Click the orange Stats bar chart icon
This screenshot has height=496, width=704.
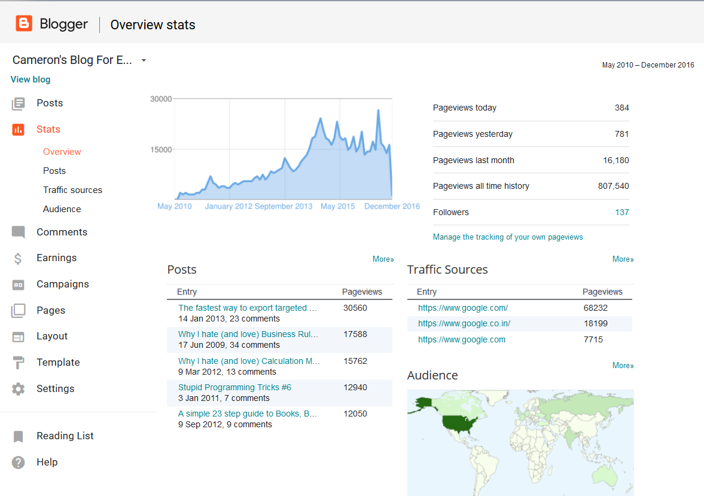[19, 130]
